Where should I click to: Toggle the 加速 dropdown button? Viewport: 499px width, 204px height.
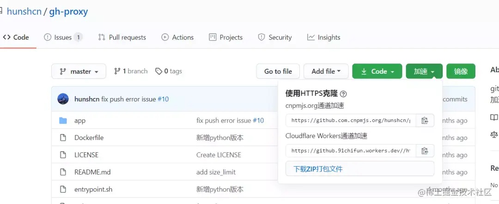click(x=424, y=71)
